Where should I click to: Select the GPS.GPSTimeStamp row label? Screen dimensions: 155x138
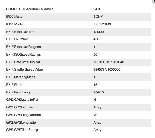pyautogui.click(x=22, y=130)
